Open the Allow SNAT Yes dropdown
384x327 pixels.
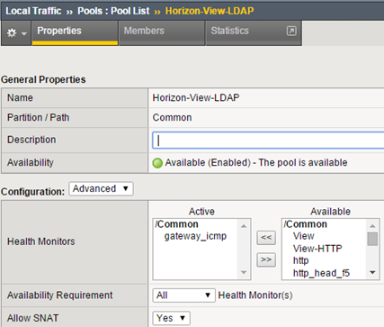coord(171,318)
